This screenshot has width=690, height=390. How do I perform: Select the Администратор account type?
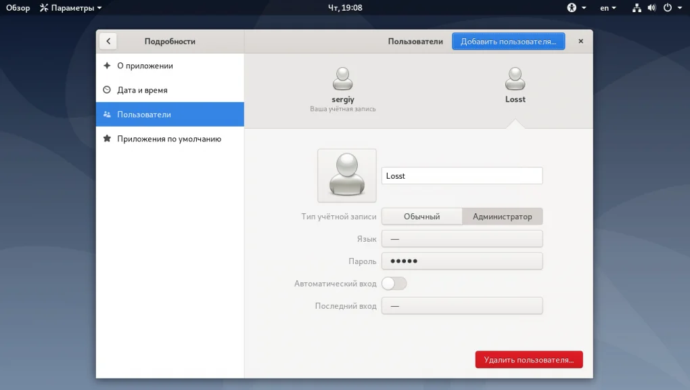pyautogui.click(x=502, y=216)
